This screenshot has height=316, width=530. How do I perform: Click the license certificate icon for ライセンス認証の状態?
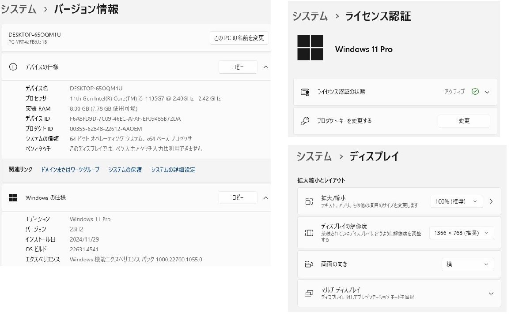(x=305, y=92)
